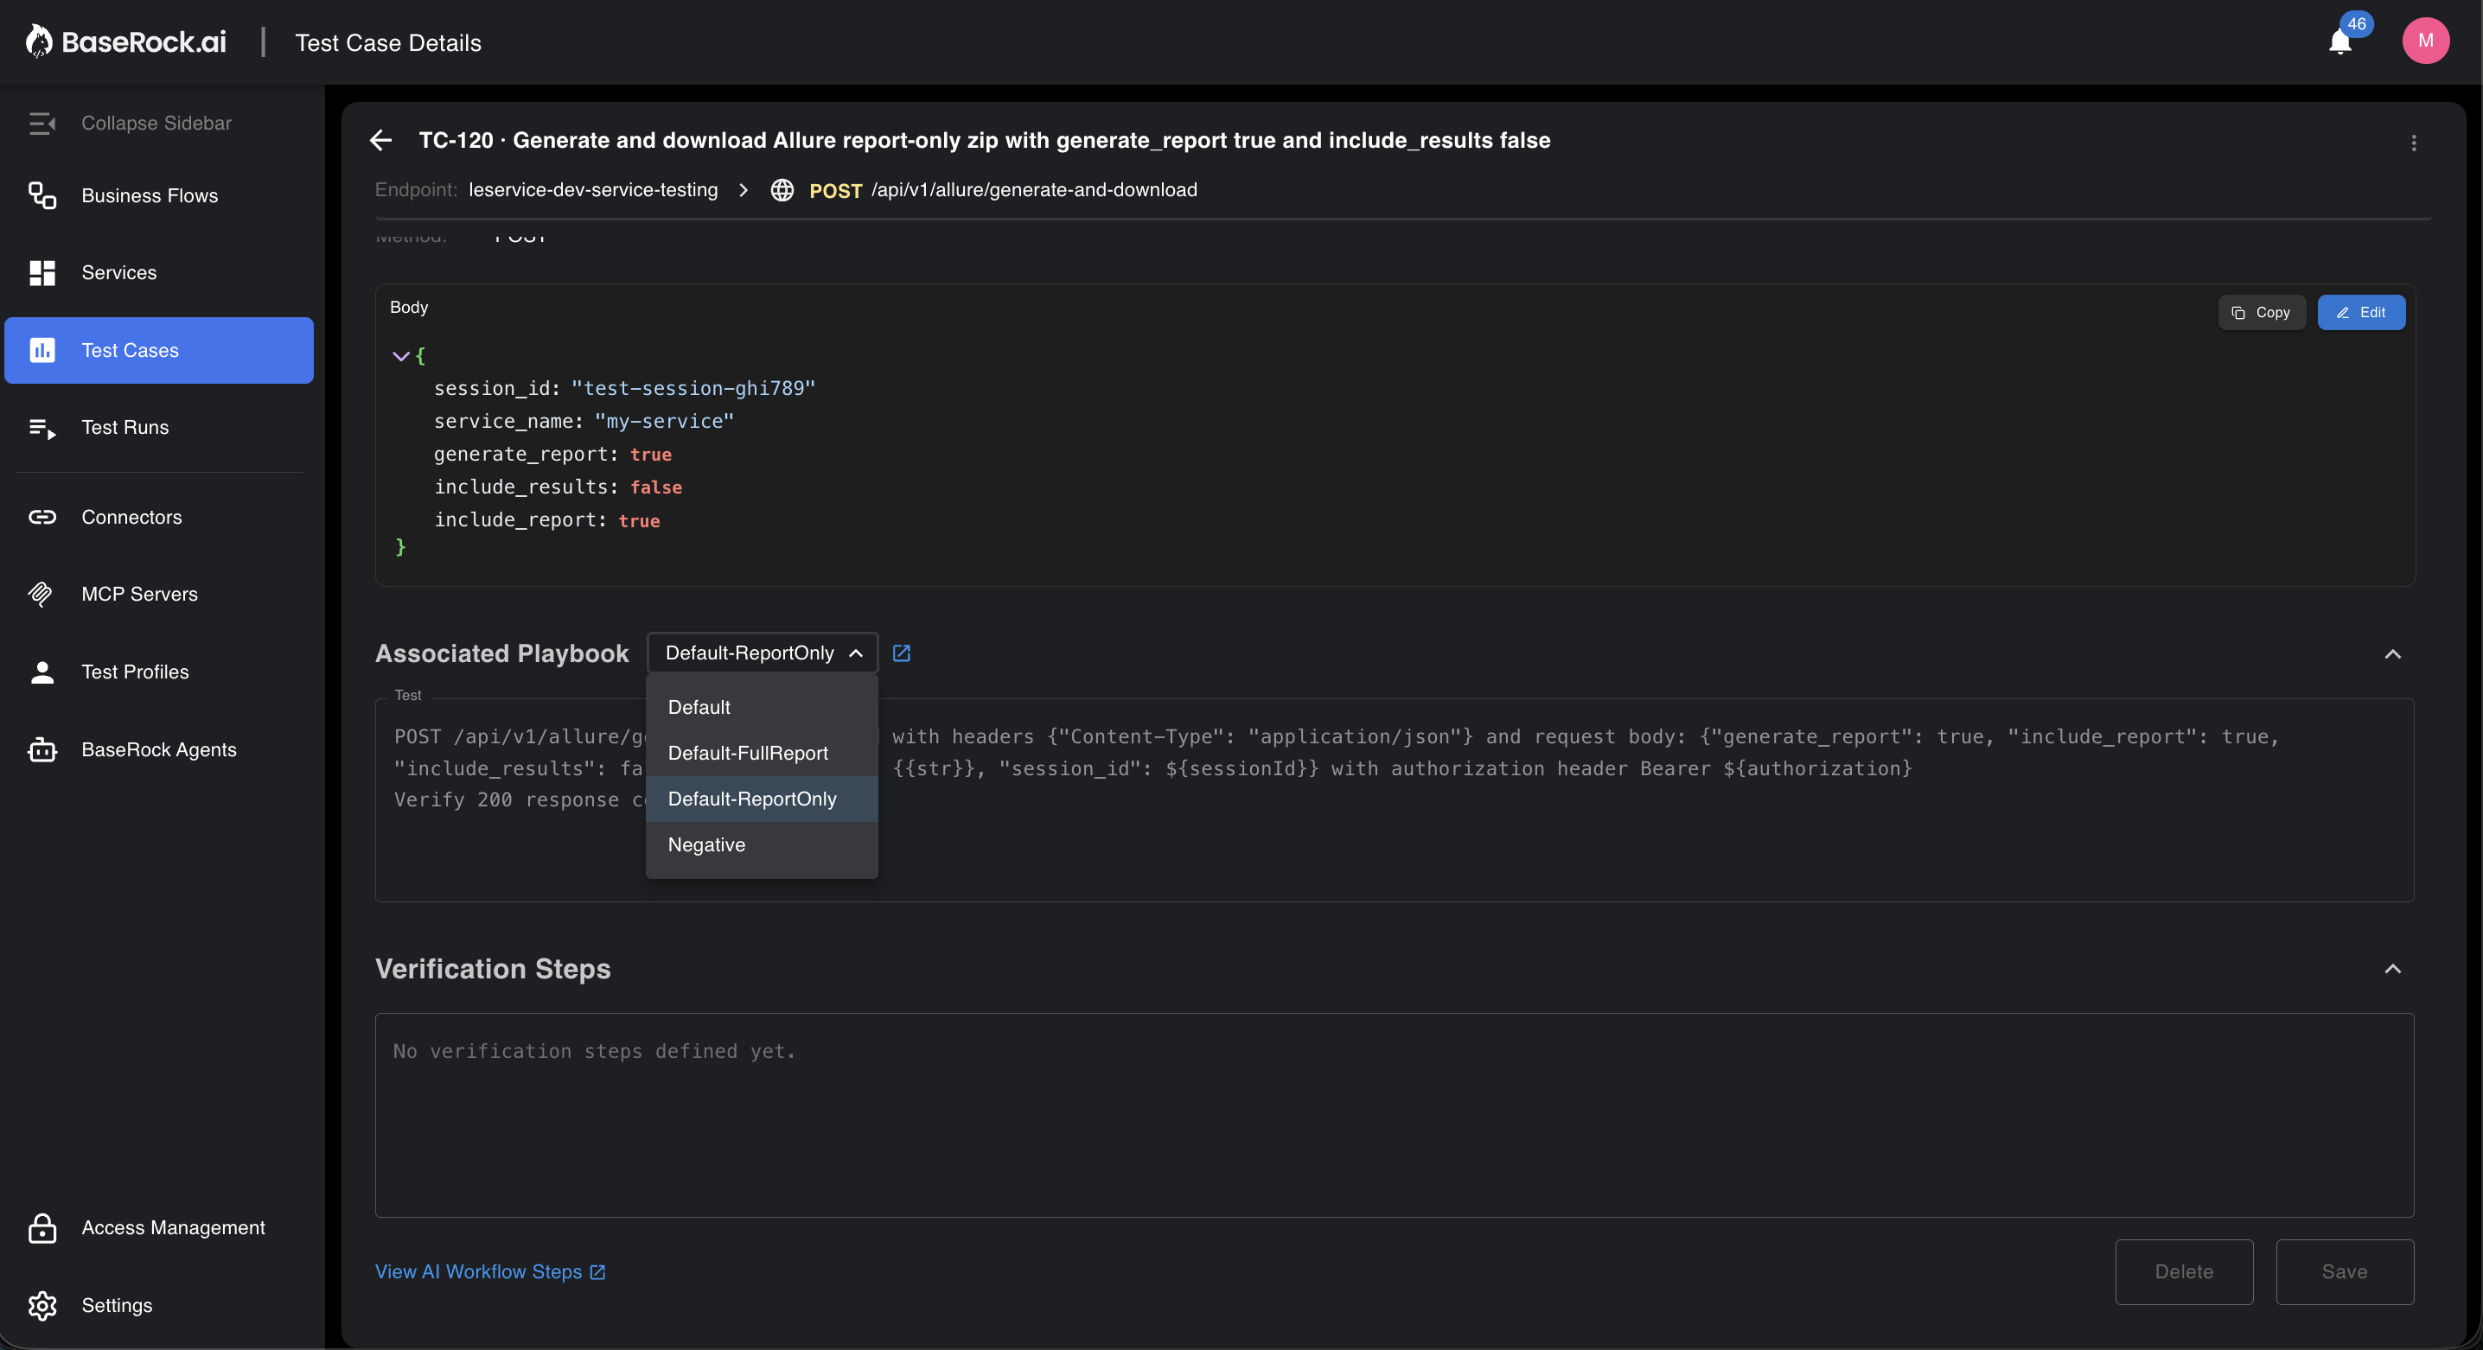Click the Collapse Sidebar icon

click(x=42, y=123)
